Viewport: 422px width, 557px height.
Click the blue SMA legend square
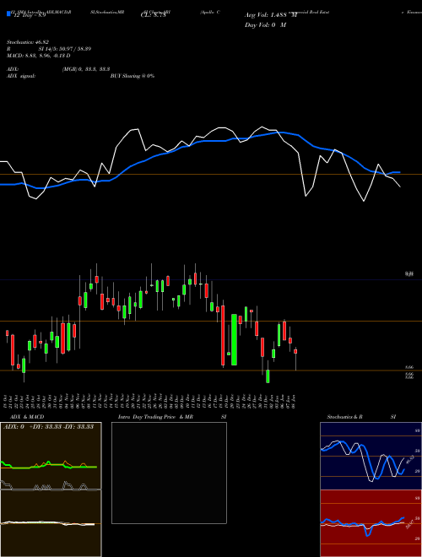point(8,14)
